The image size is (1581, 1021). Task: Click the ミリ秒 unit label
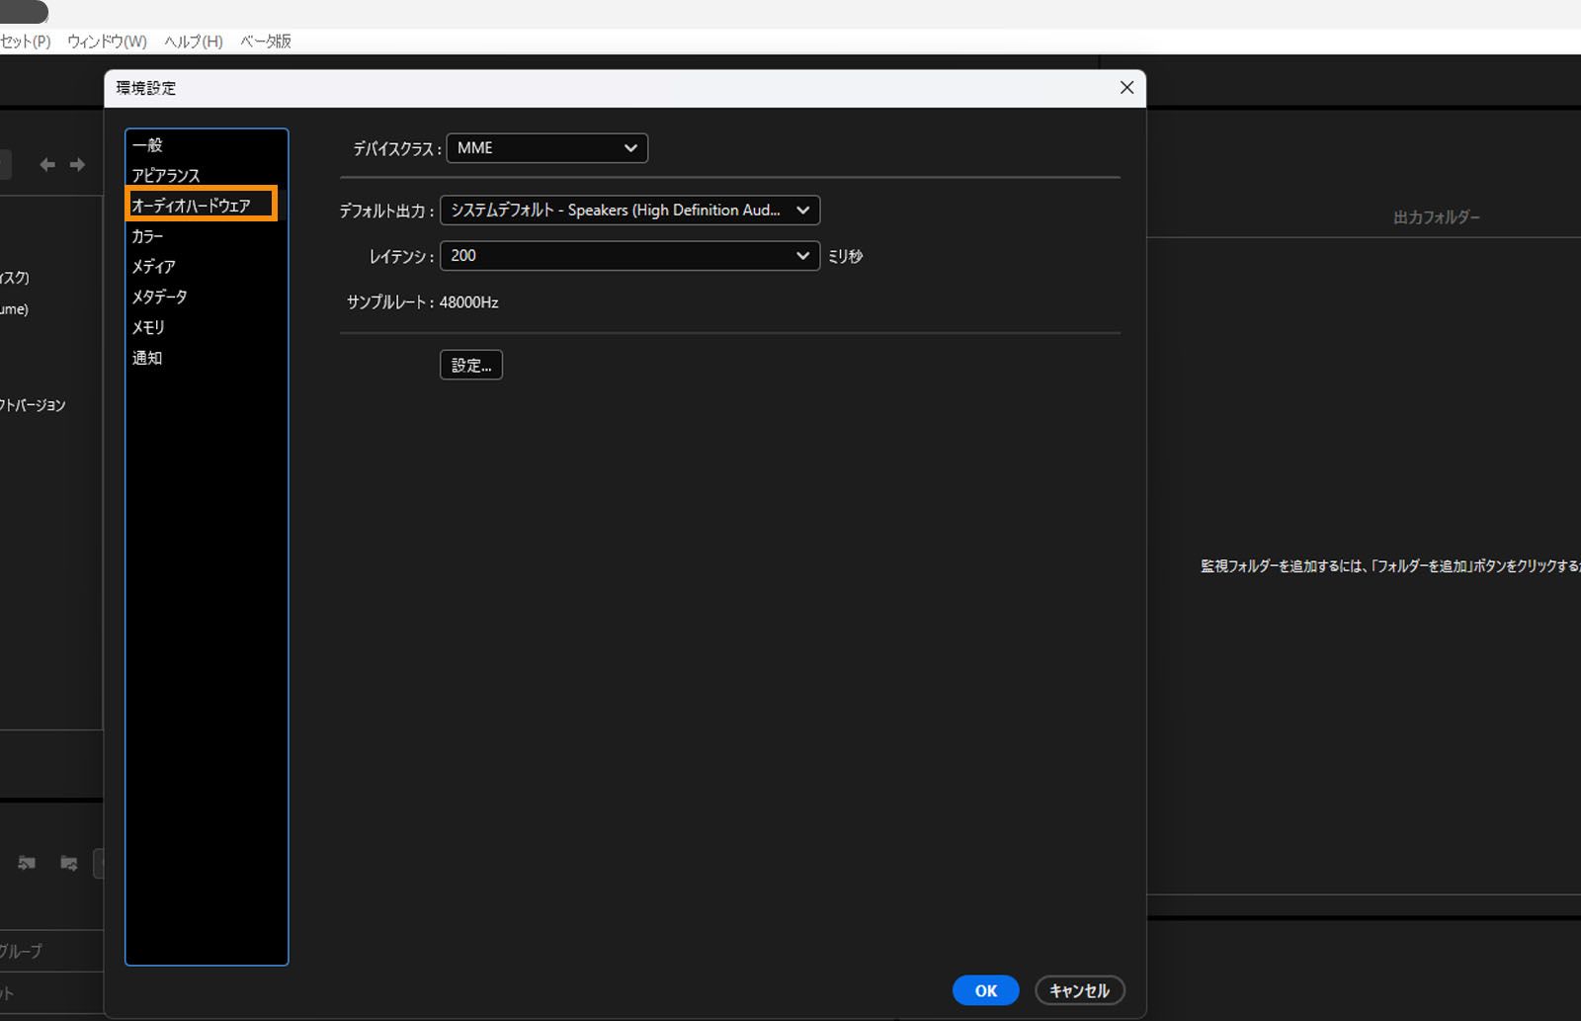(x=846, y=256)
